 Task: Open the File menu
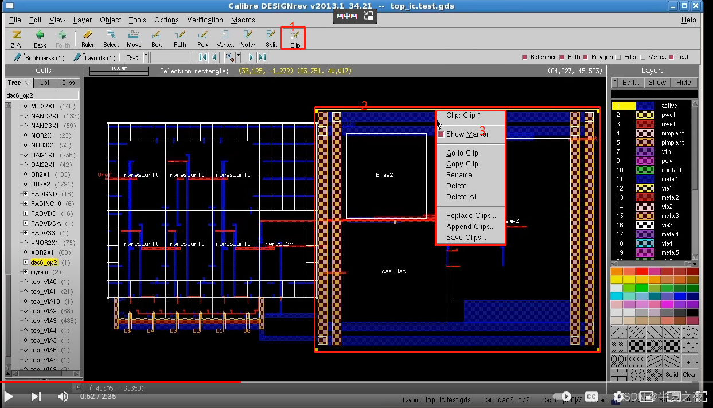[x=15, y=20]
